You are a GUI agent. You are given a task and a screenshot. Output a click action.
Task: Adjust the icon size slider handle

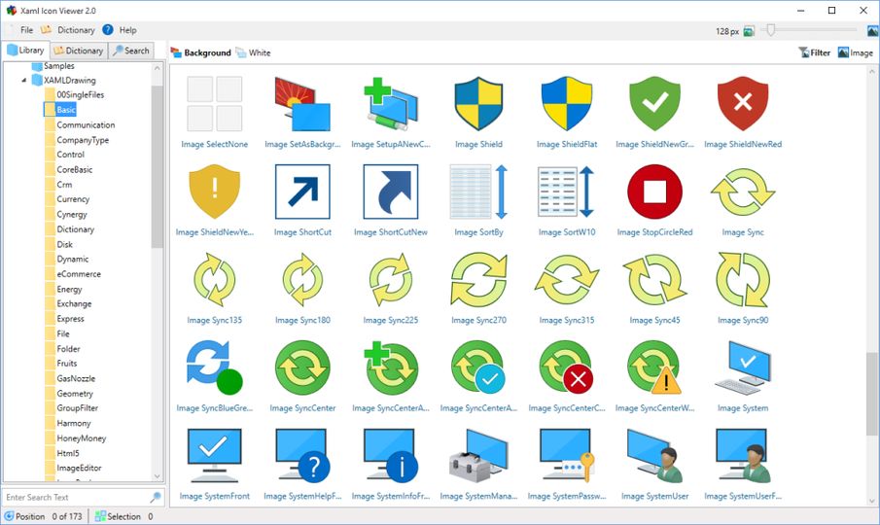click(770, 30)
